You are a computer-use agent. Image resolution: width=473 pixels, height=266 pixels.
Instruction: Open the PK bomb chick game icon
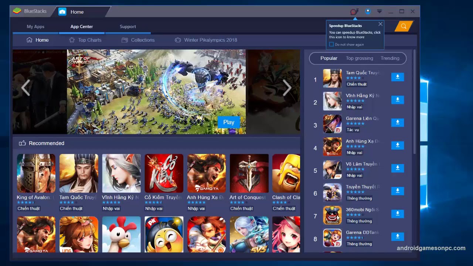(x=164, y=234)
